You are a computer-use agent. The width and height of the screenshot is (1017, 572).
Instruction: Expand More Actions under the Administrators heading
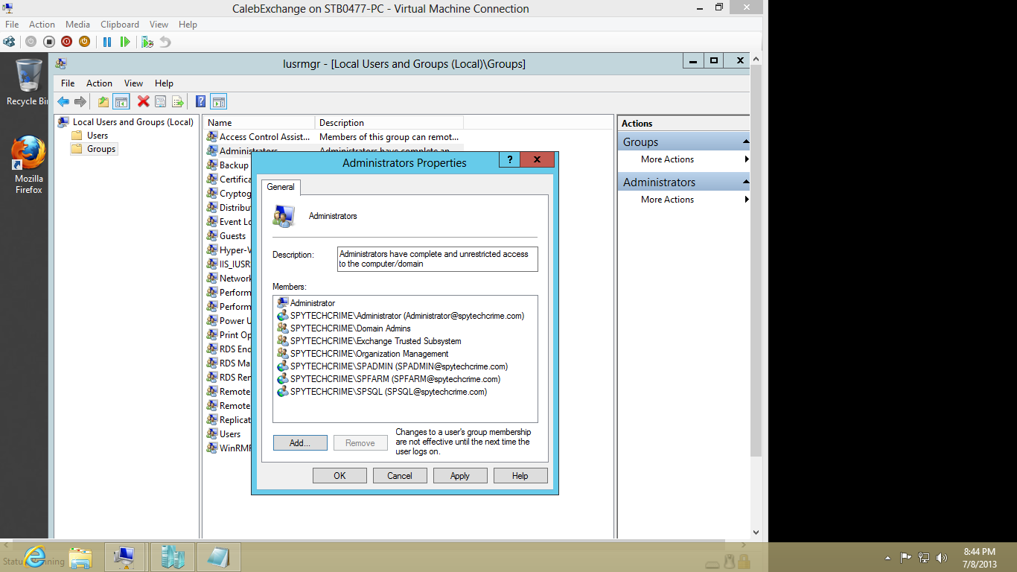pyautogui.click(x=667, y=200)
